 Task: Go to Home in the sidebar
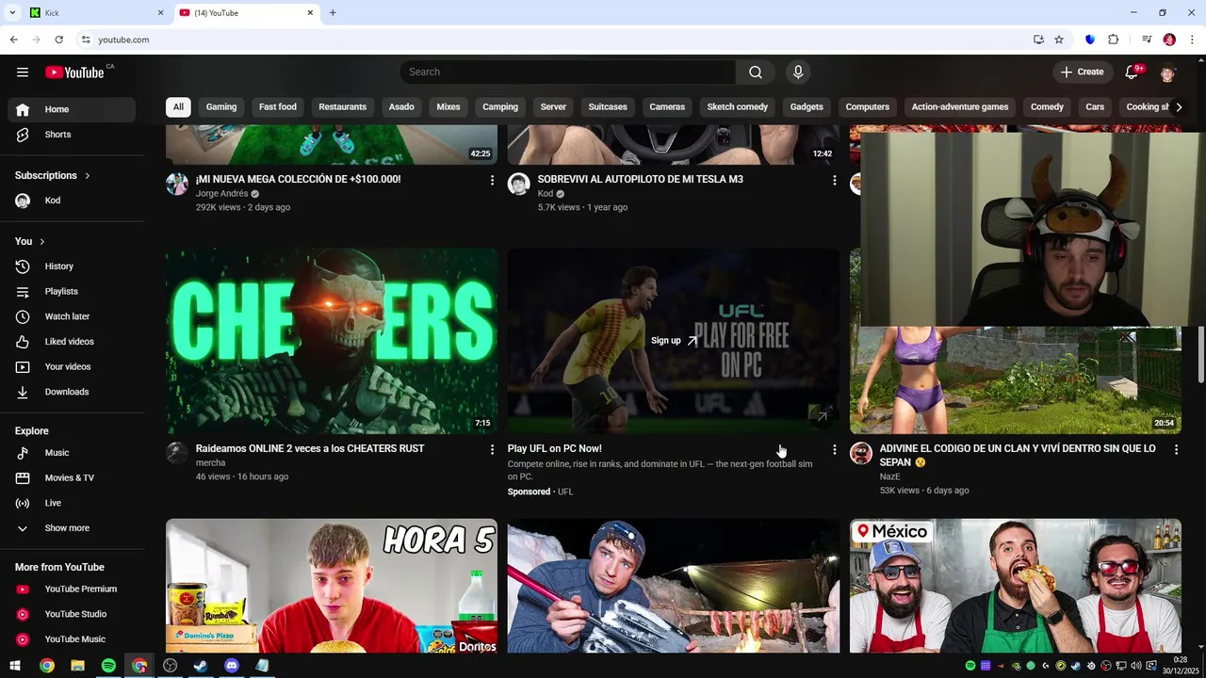click(x=72, y=109)
